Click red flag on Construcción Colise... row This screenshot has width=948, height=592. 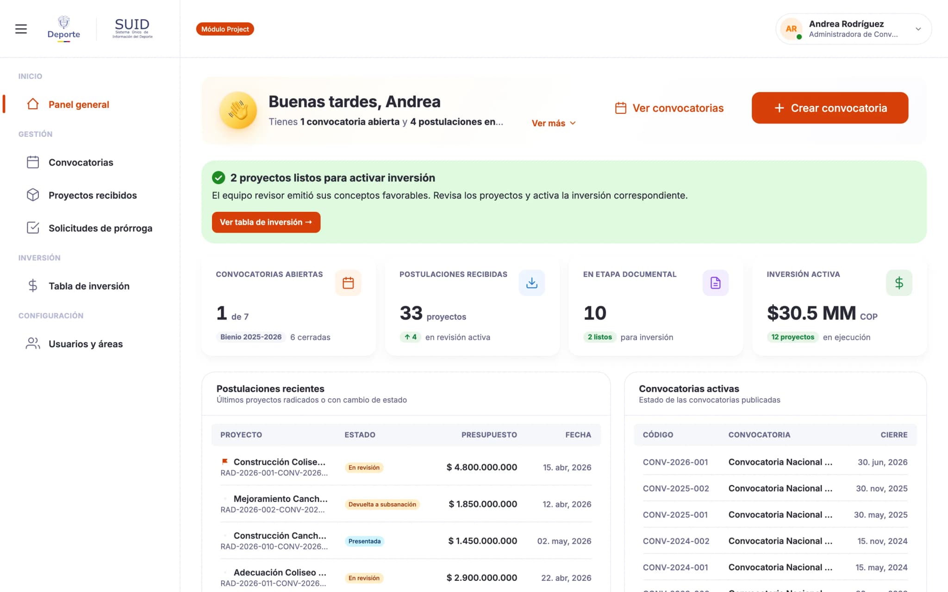[x=225, y=462]
